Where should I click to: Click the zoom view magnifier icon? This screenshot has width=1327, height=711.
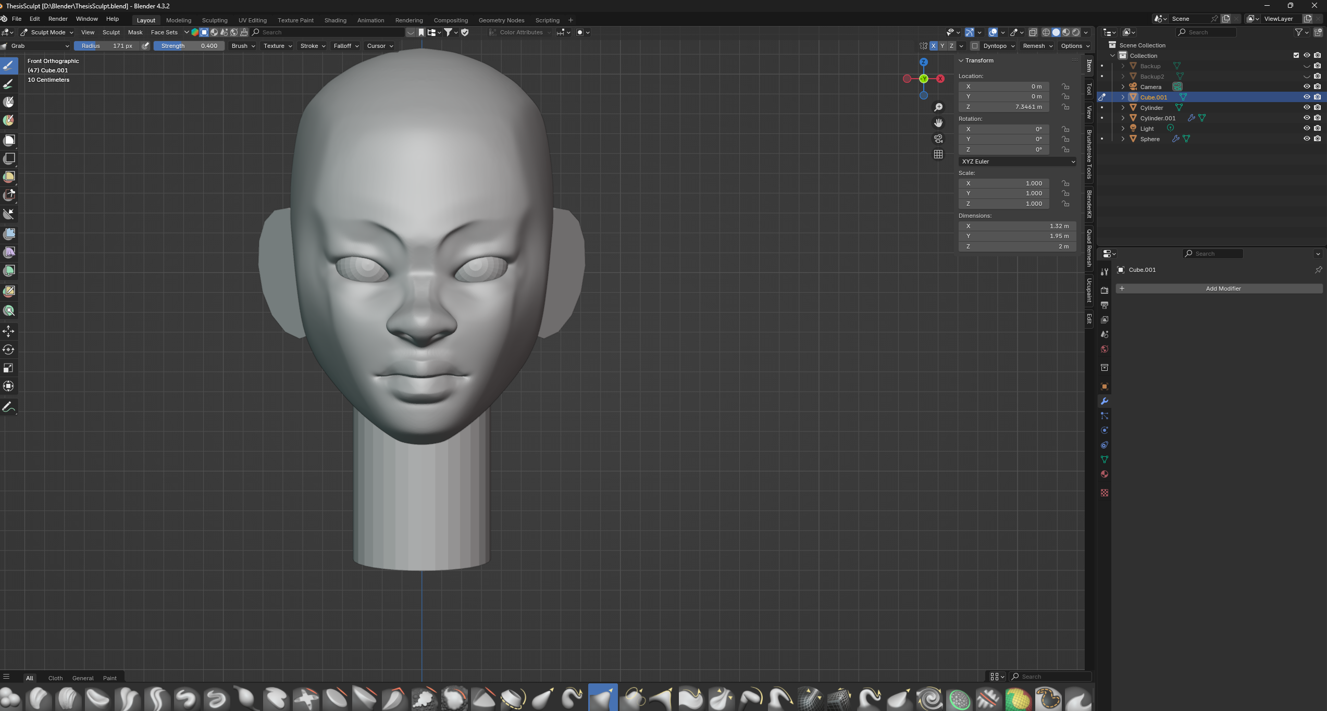pyautogui.click(x=938, y=107)
